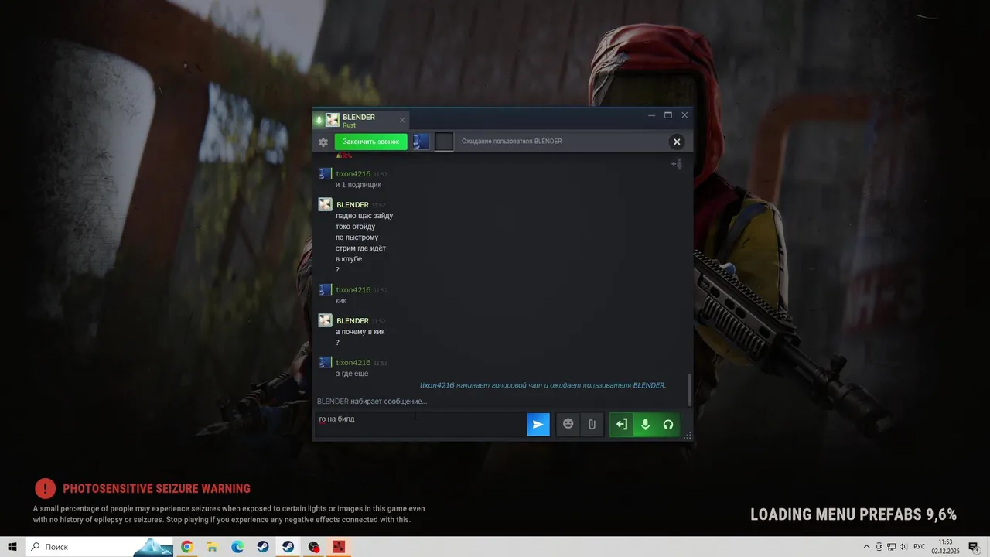Click tixon4216 avatar in the call bar
The height and width of the screenshot is (557, 990).
[422, 142]
